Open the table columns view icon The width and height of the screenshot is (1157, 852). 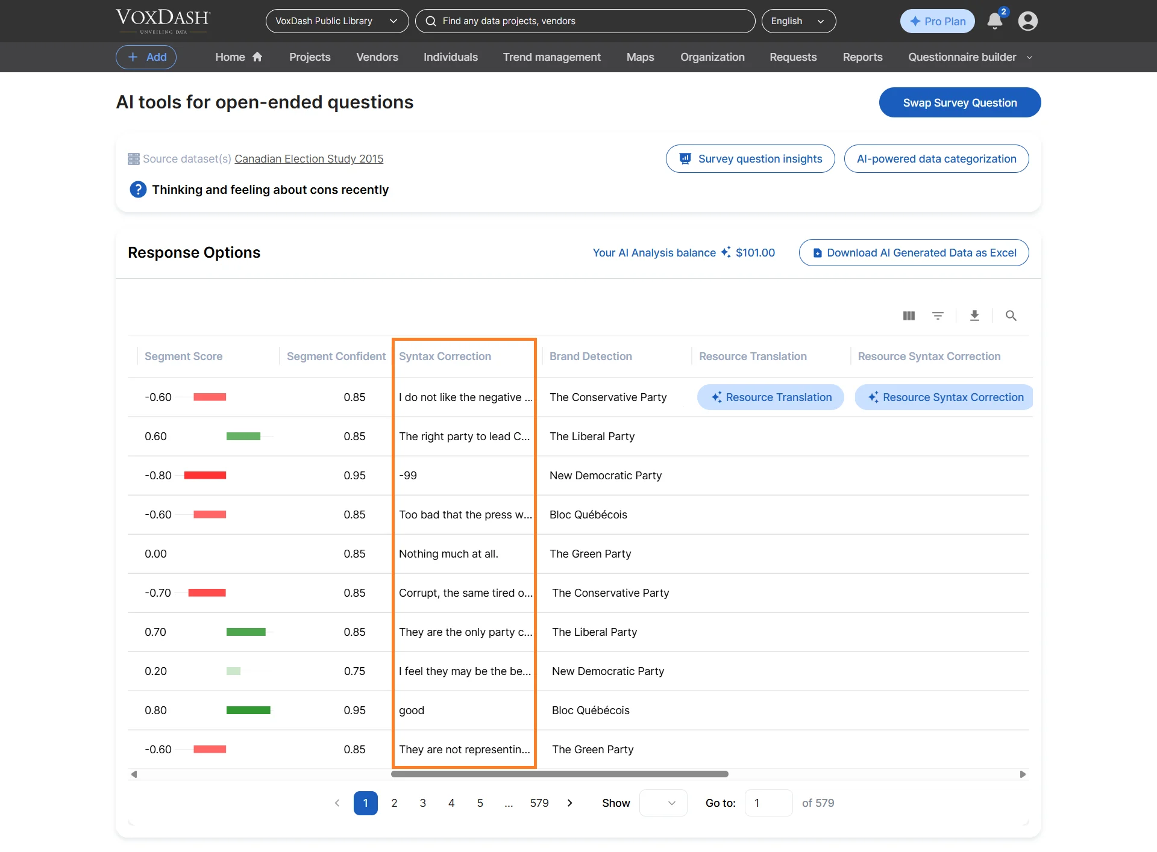(x=909, y=316)
